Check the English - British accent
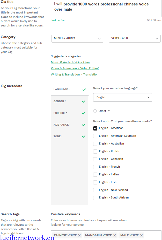This screenshot has width=162, height=240. click(95, 152)
